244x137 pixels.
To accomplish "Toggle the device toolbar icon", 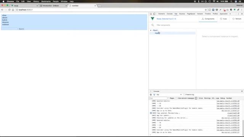I will click(154, 14).
